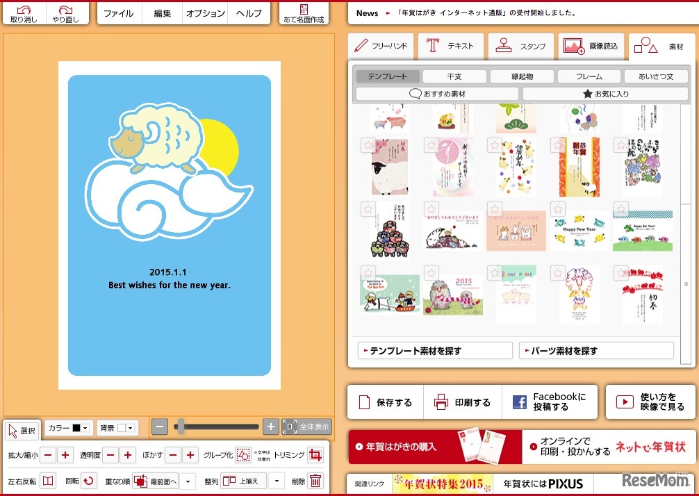Decrease transparency (透明度 minus)
The height and width of the screenshot is (496, 699).
click(x=110, y=455)
